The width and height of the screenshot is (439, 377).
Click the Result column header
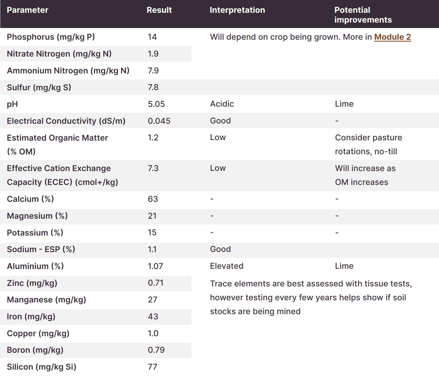[159, 10]
